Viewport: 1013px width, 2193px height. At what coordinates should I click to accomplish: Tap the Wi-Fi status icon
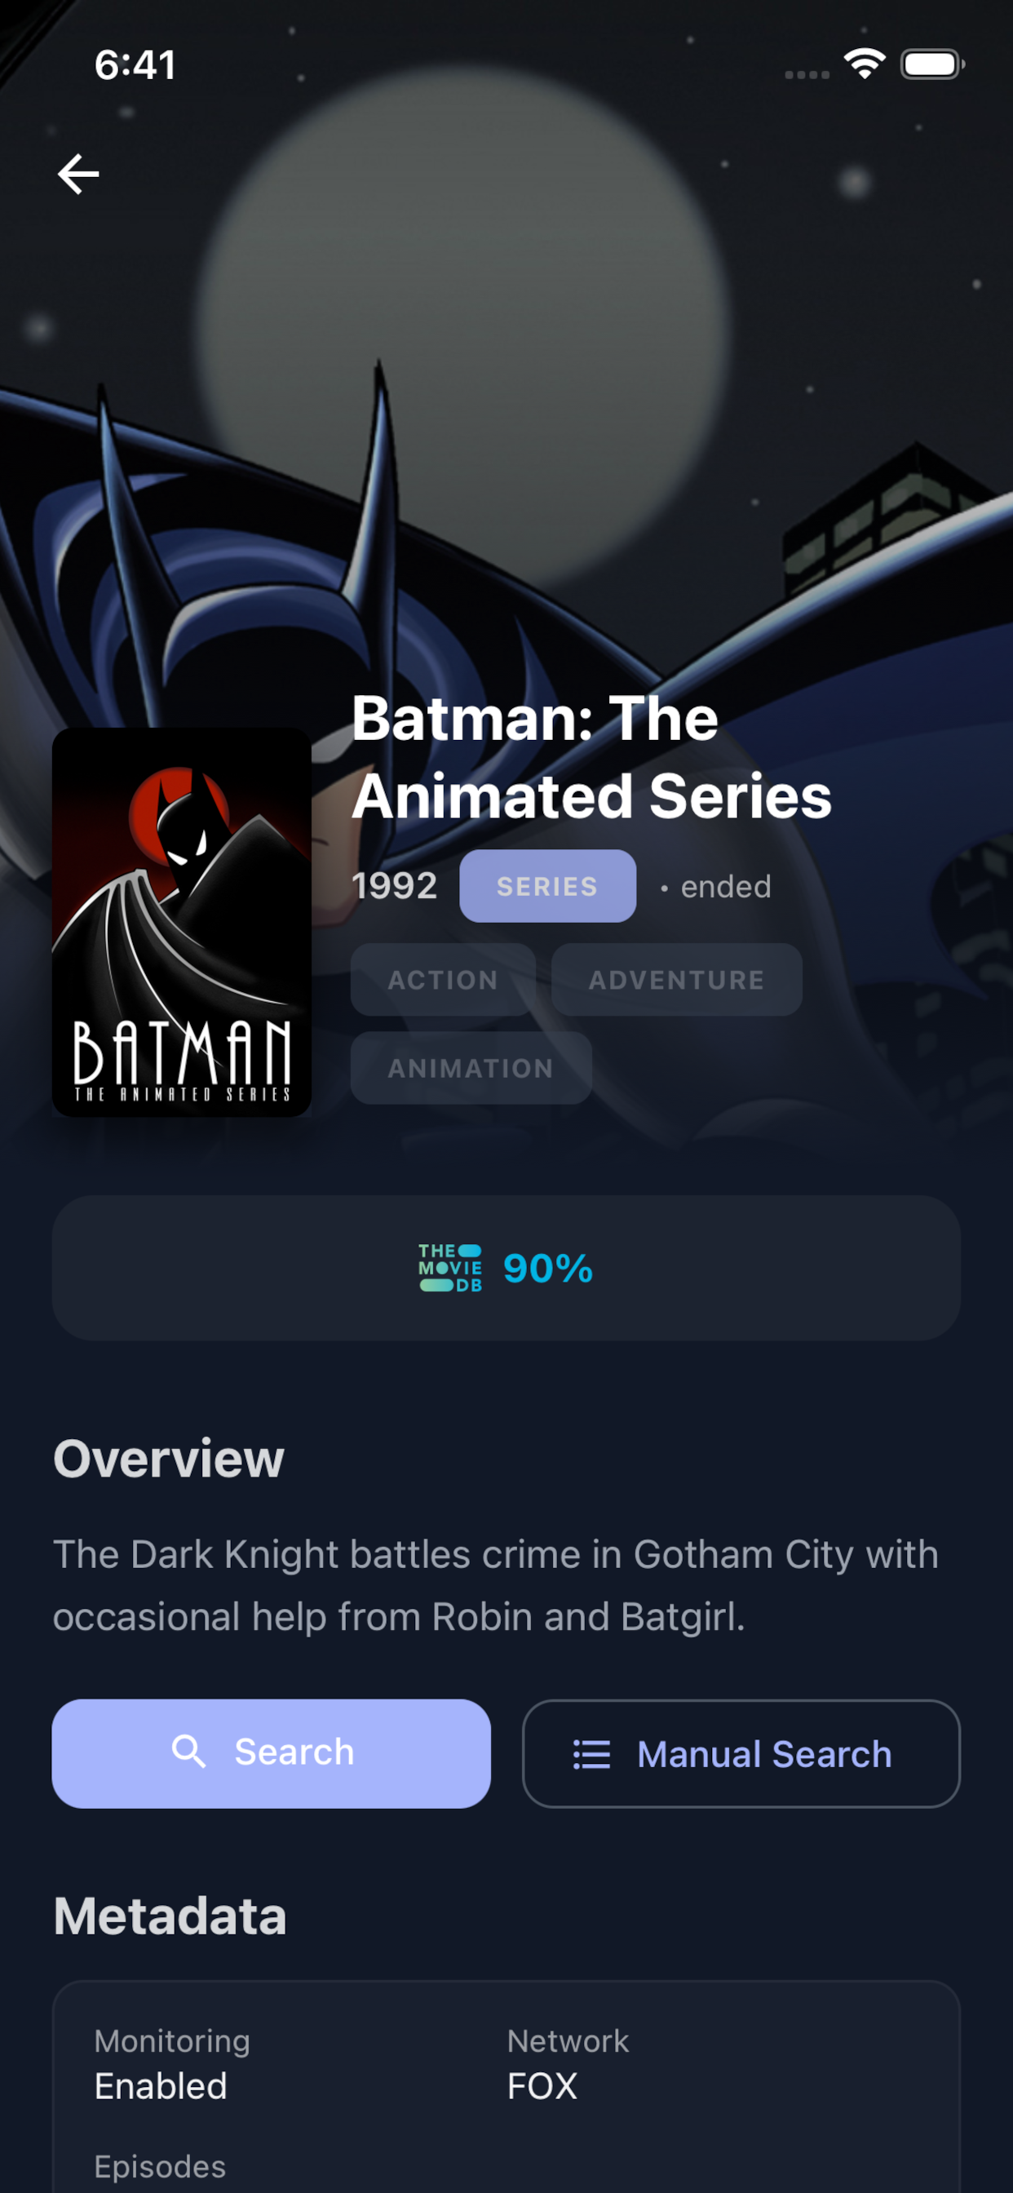coord(864,64)
